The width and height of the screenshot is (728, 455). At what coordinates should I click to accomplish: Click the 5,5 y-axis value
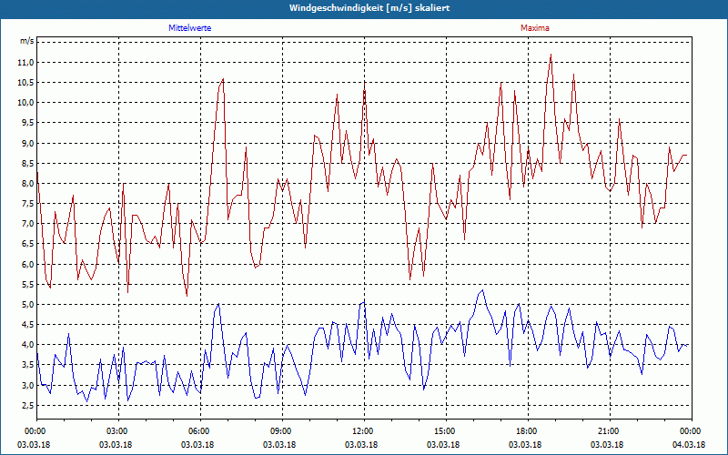(x=27, y=285)
